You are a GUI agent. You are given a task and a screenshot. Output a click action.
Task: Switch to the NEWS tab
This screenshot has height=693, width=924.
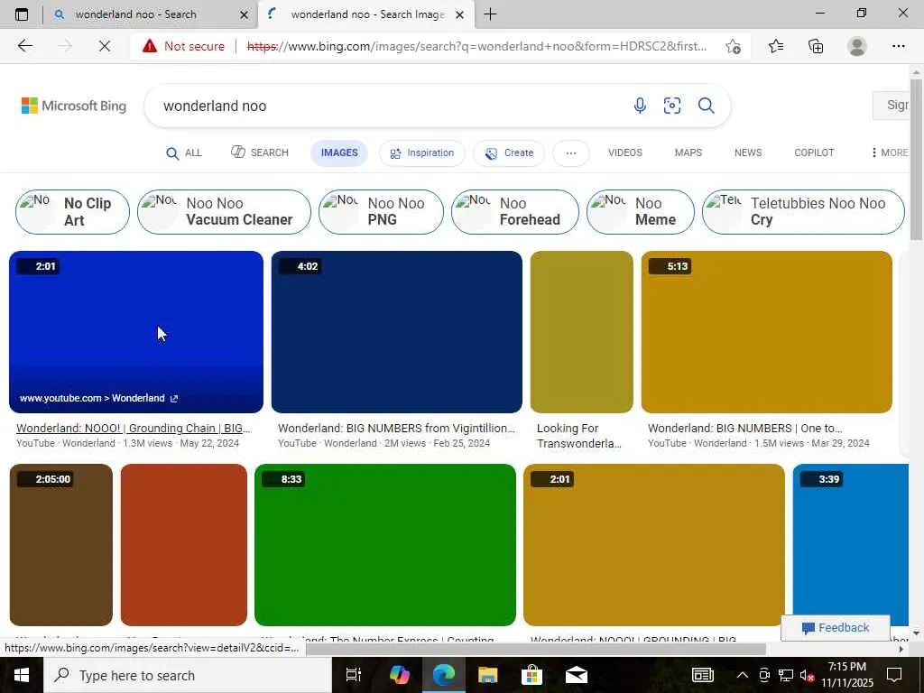[748, 152]
